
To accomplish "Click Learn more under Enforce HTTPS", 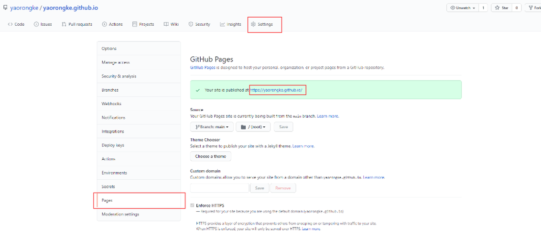I will tap(311, 229).
